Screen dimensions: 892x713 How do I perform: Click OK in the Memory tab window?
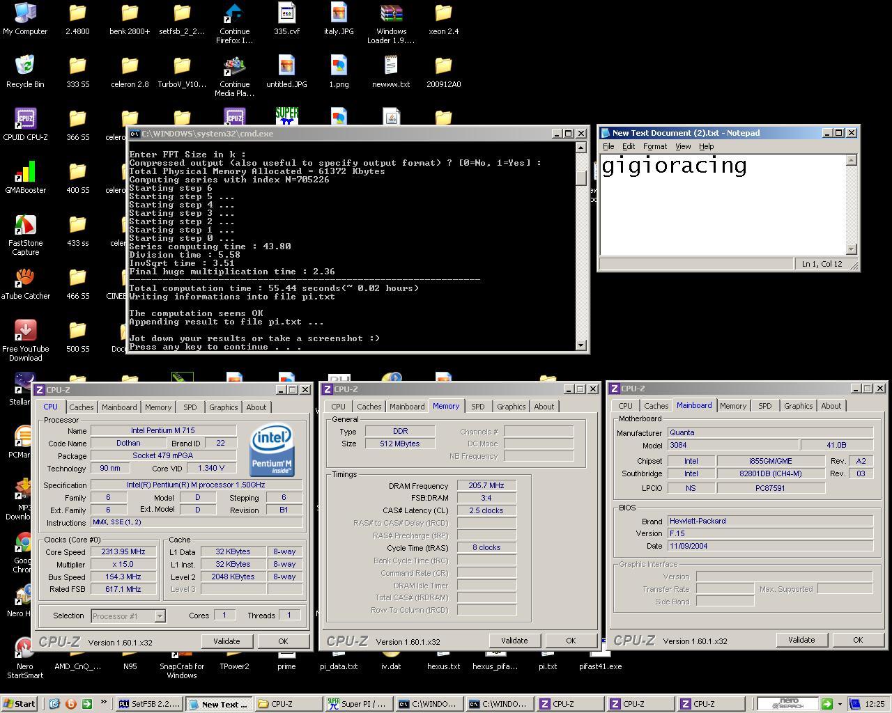point(571,641)
